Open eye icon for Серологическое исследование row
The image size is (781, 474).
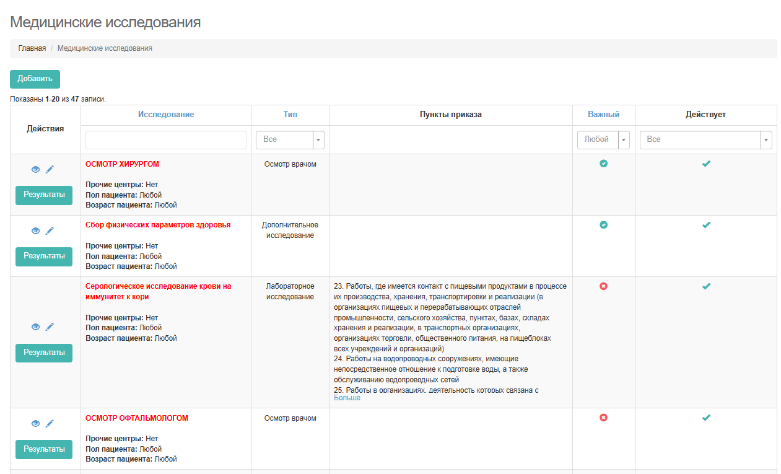click(36, 327)
